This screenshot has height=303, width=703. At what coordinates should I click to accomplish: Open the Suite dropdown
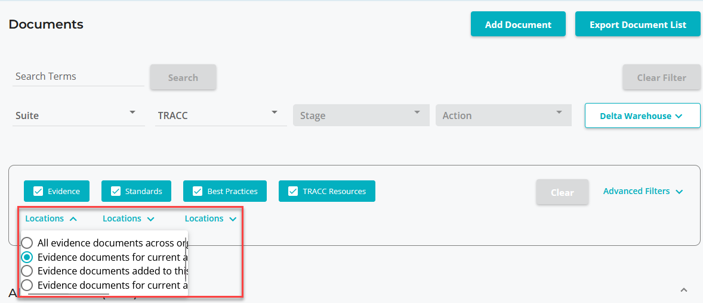78,115
